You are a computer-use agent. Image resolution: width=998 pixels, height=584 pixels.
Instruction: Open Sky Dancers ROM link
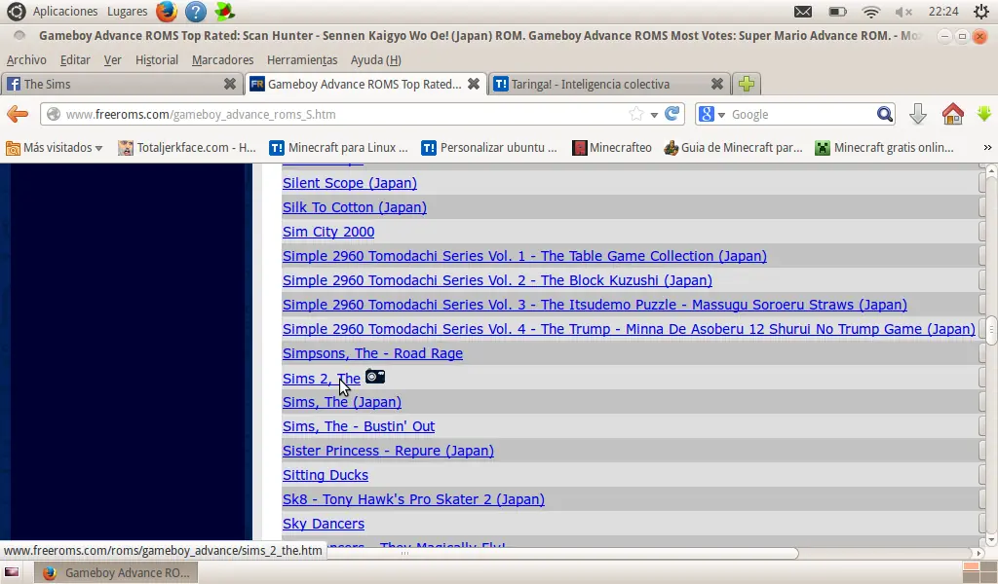click(324, 524)
